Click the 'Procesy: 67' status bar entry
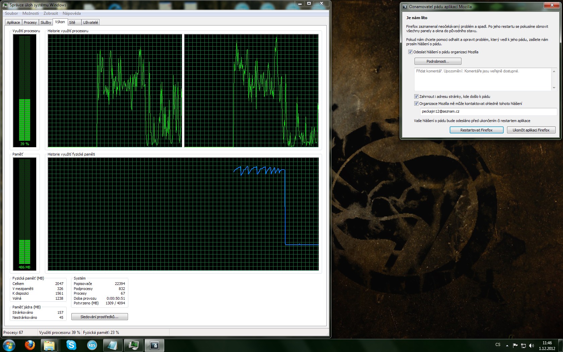The width and height of the screenshot is (563, 352). (x=13, y=333)
